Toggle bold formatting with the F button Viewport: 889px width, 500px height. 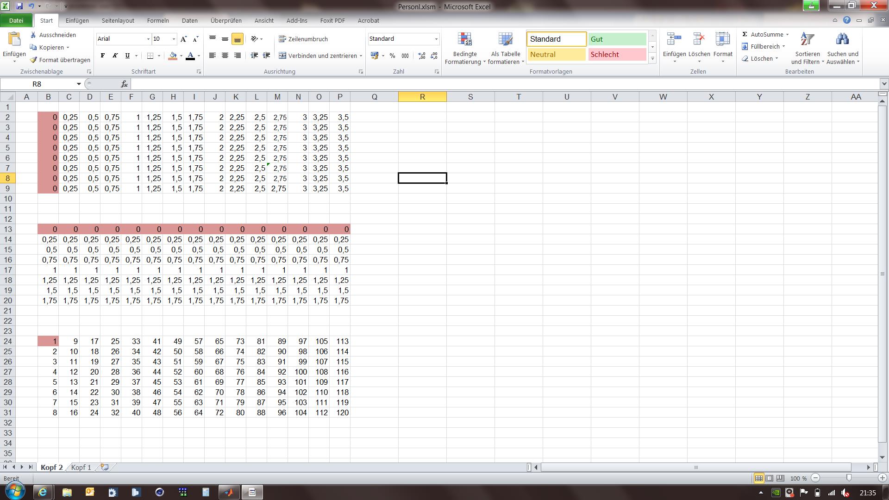[x=102, y=56]
